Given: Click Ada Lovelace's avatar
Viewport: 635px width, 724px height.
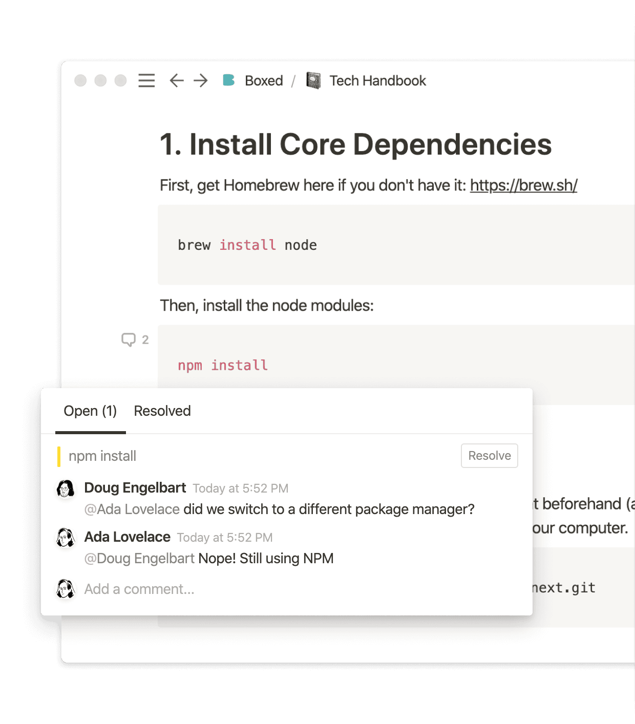Looking at the screenshot, I should 65,538.
